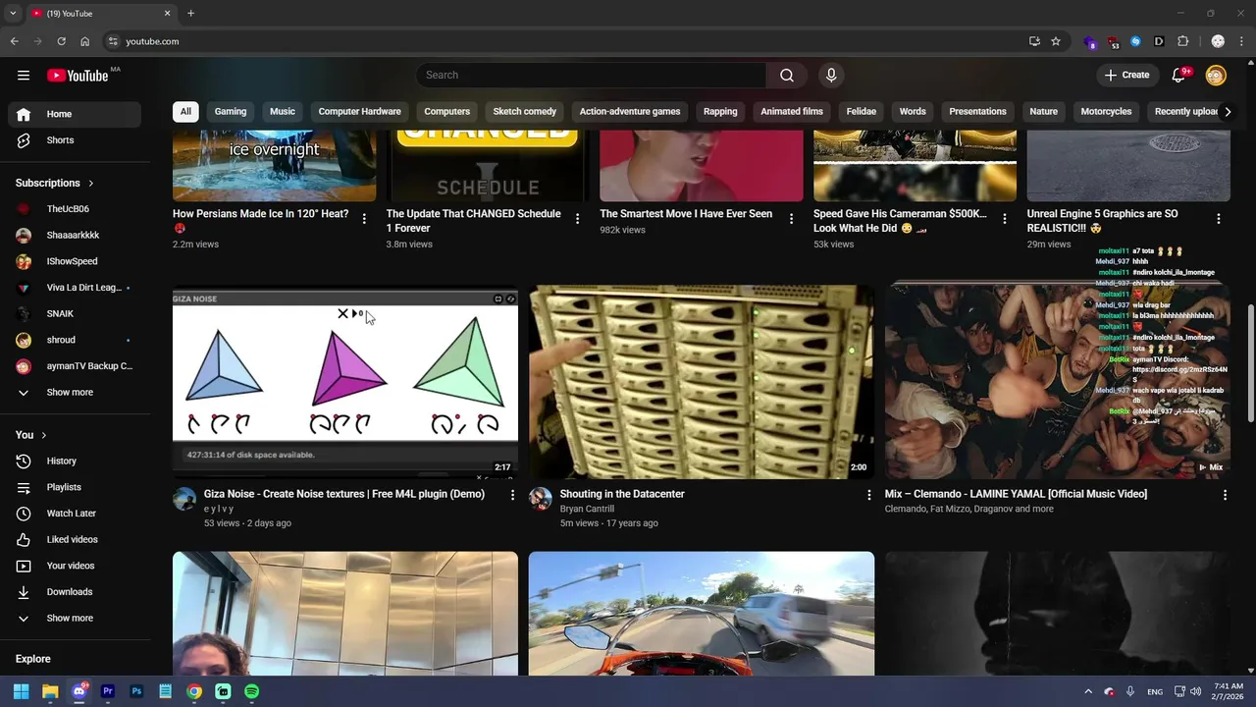Open Windows Start menu
1256x707 pixels.
pyautogui.click(x=22, y=691)
